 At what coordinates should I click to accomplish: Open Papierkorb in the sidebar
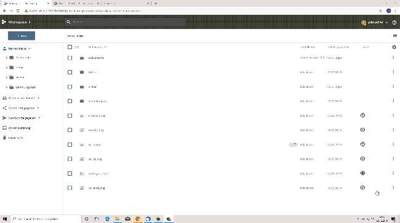tap(15, 138)
